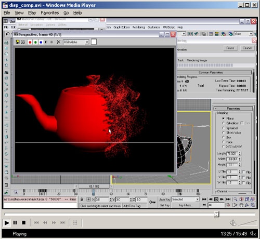Click the Width spinner arrows
260x239 pixels.
coord(240,159)
